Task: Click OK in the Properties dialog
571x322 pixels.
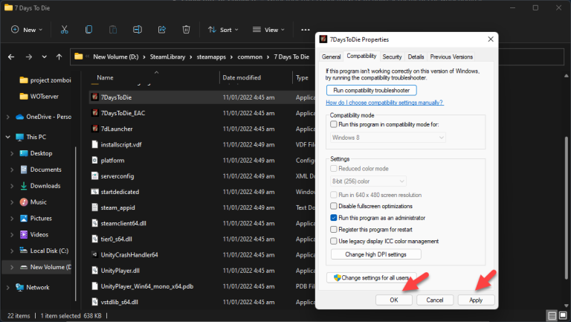Action: [x=394, y=300]
